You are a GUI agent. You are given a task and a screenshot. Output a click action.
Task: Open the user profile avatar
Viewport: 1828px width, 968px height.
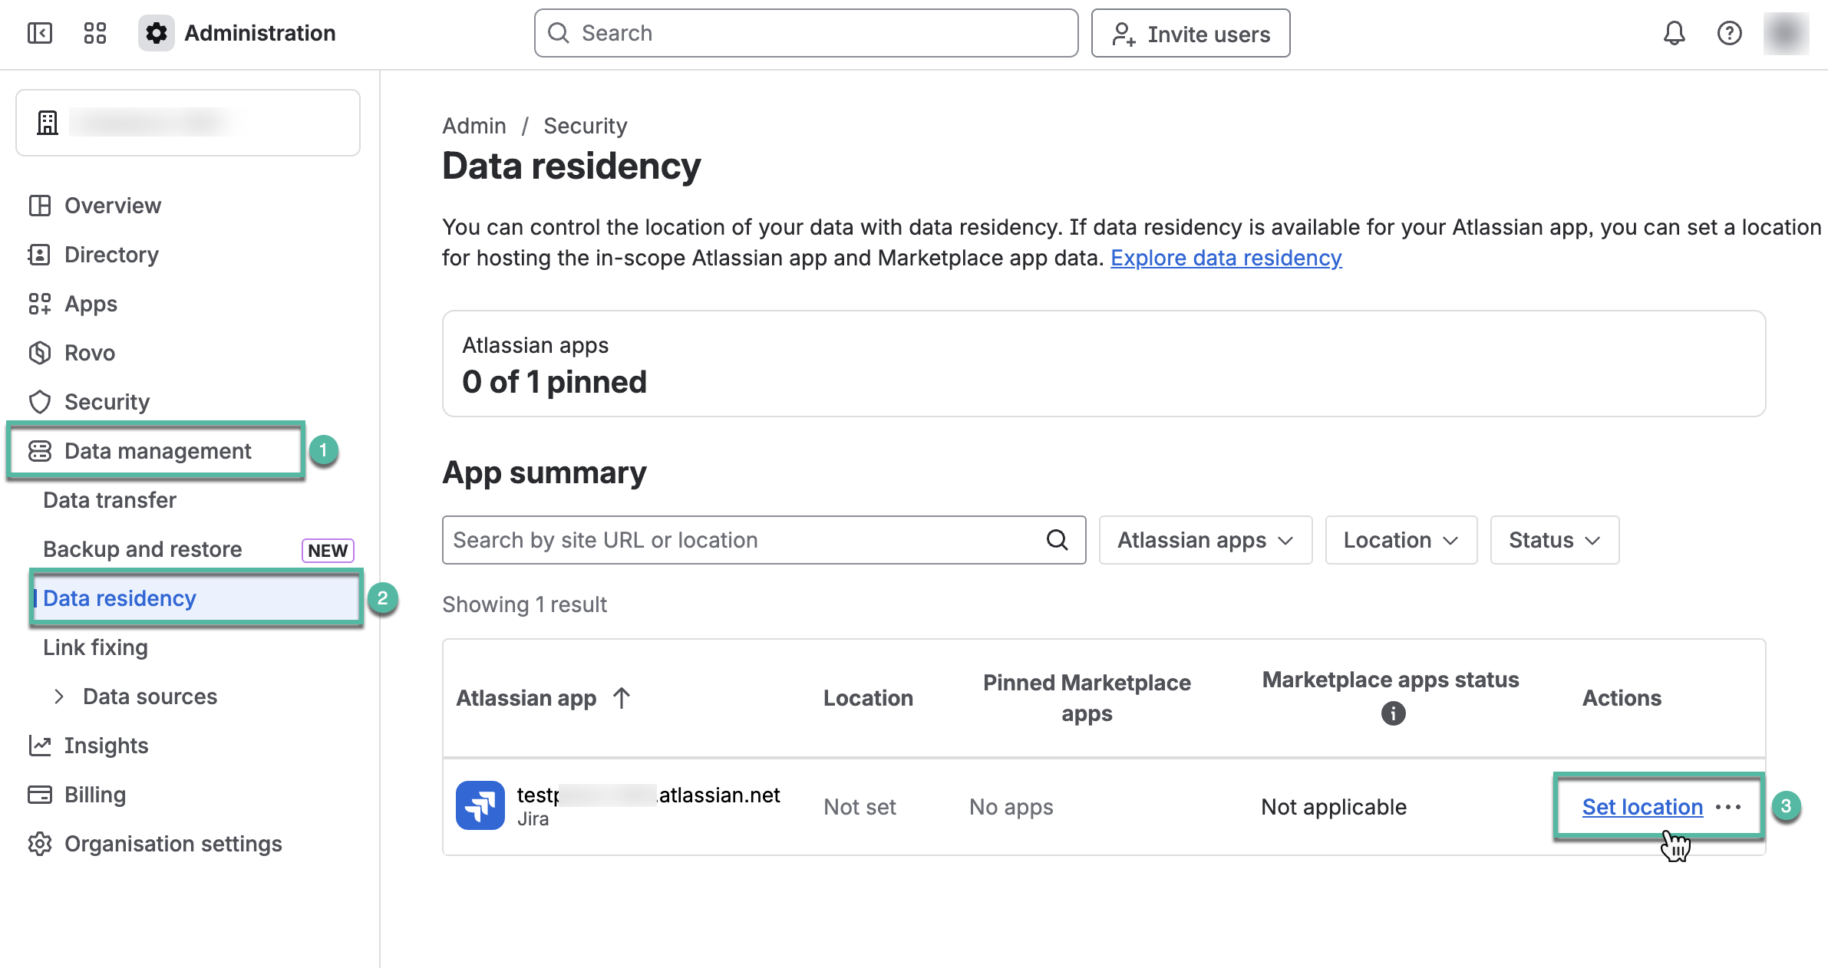pyautogui.click(x=1786, y=33)
